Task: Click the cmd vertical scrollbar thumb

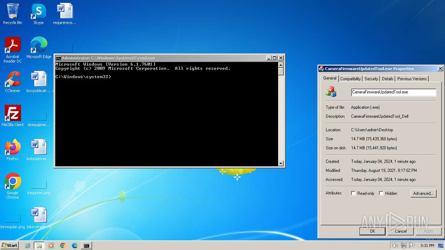Action: tap(281, 72)
